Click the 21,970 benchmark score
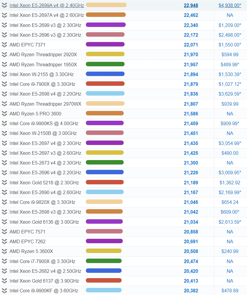Image resolution: width=247 pixels, height=295 pixels. 191,54
